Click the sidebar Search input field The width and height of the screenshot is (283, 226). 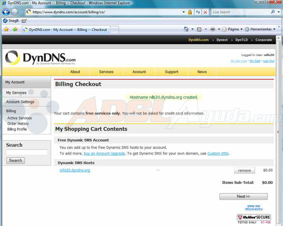pos(27,152)
